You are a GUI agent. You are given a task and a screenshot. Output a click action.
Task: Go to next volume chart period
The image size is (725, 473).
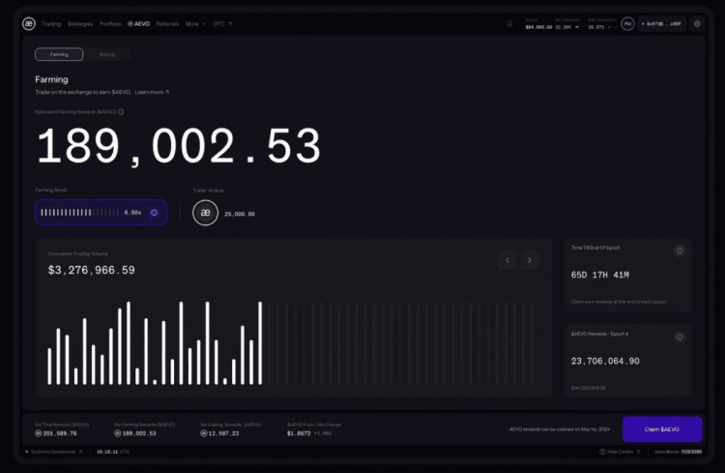[530, 260]
